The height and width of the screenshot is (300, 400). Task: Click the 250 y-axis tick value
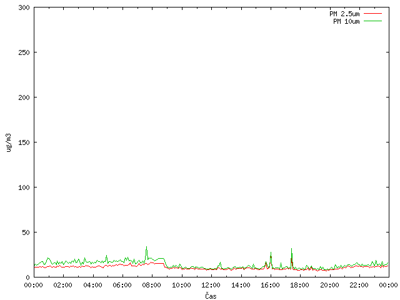point(24,52)
